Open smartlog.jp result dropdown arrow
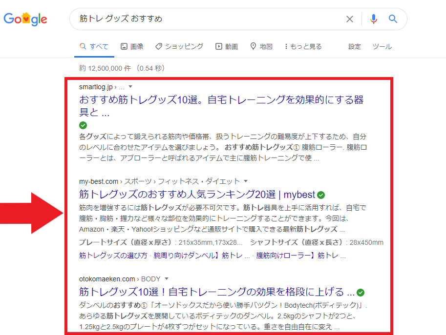 130,87
